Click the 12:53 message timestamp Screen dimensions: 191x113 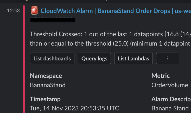pos(13,11)
